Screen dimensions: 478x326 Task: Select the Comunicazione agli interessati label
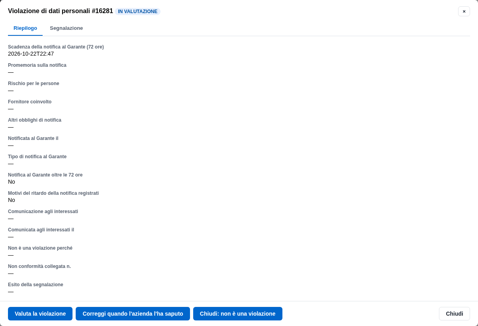(43, 212)
